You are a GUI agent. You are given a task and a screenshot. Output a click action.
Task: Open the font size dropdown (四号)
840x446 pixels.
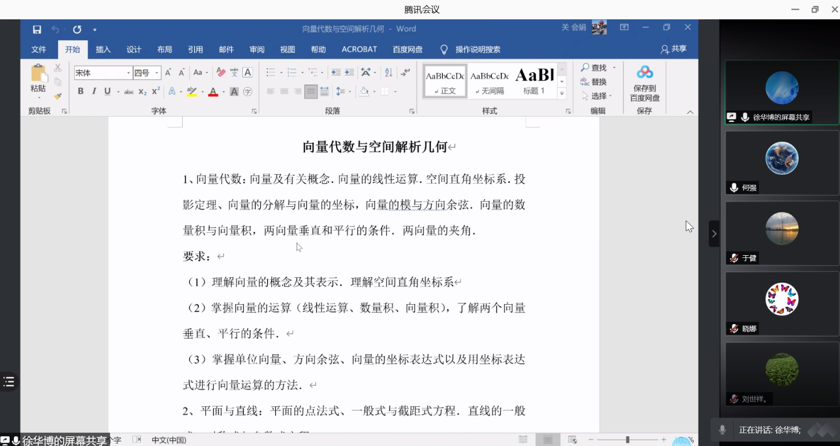(x=157, y=73)
